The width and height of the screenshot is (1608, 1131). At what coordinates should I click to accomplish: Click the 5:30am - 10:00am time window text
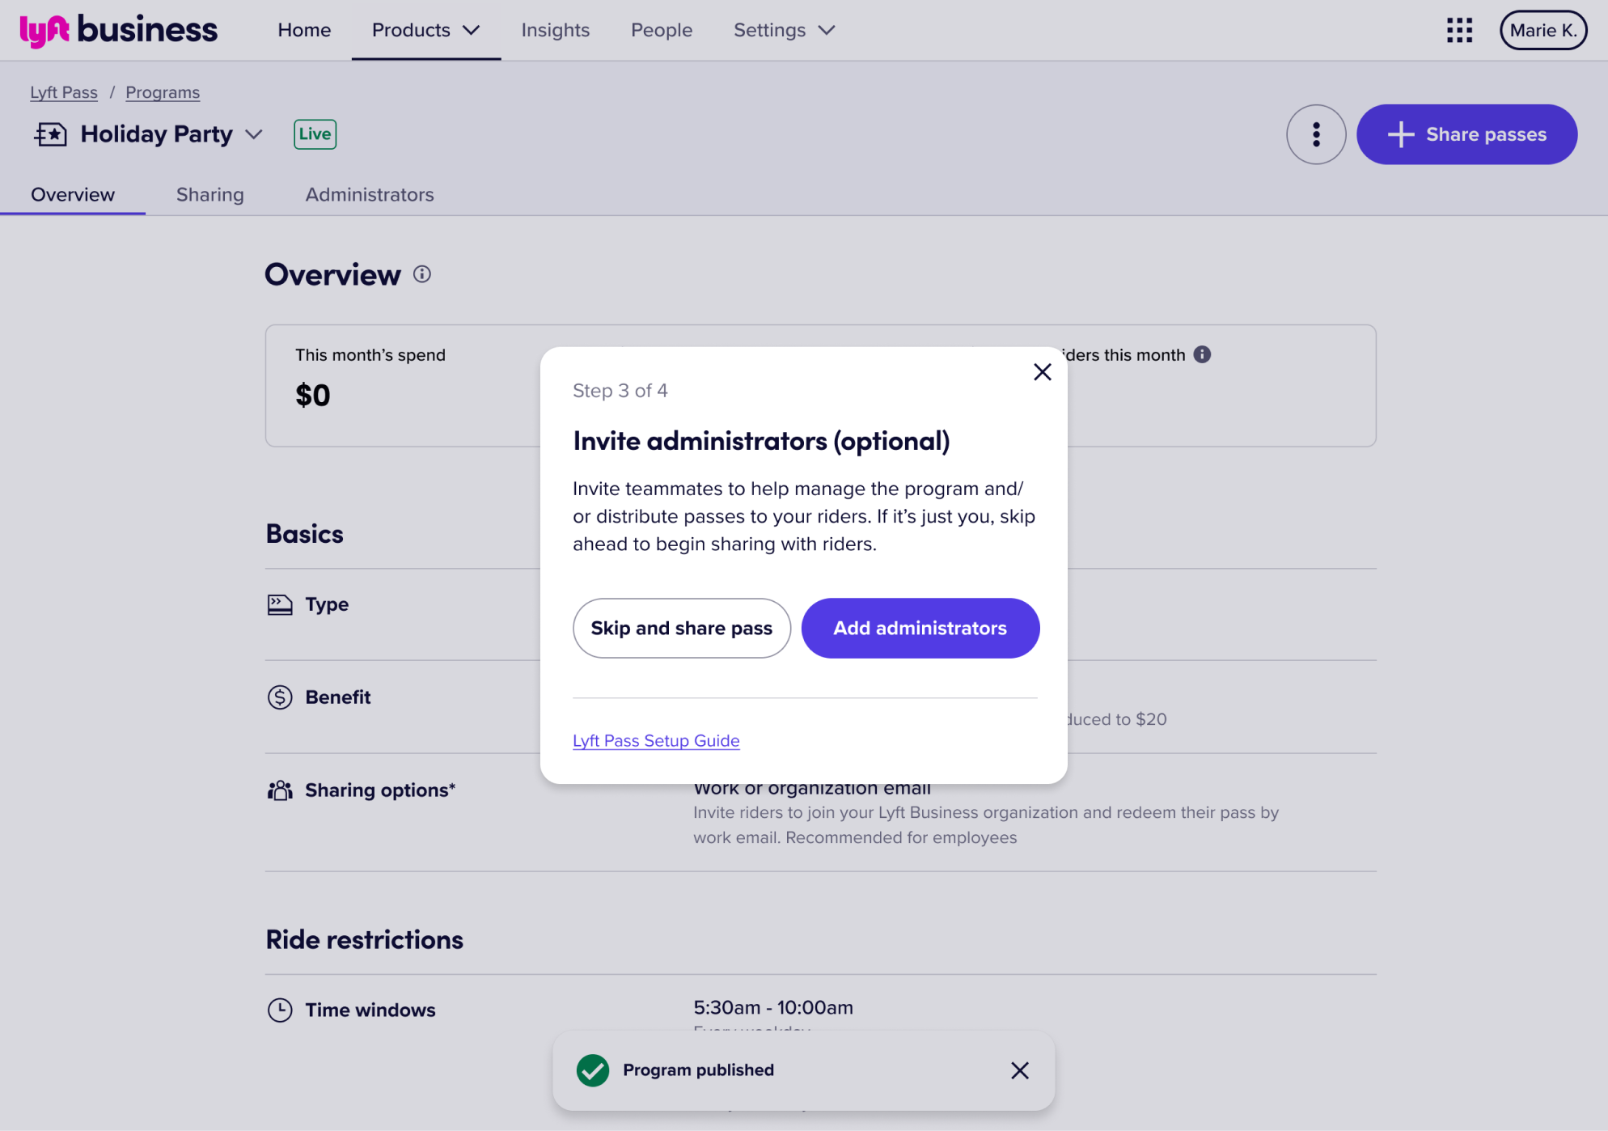[x=773, y=1008]
